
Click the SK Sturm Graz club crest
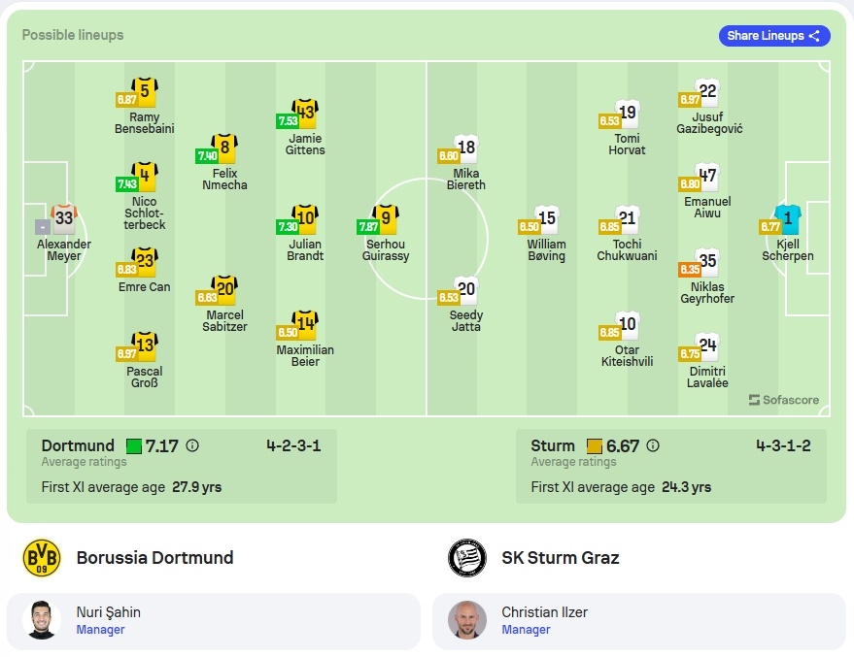pyautogui.click(x=467, y=558)
